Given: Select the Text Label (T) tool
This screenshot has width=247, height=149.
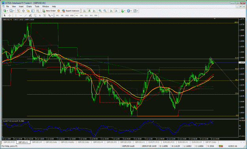Looking at the screenshot, I should (45, 15).
